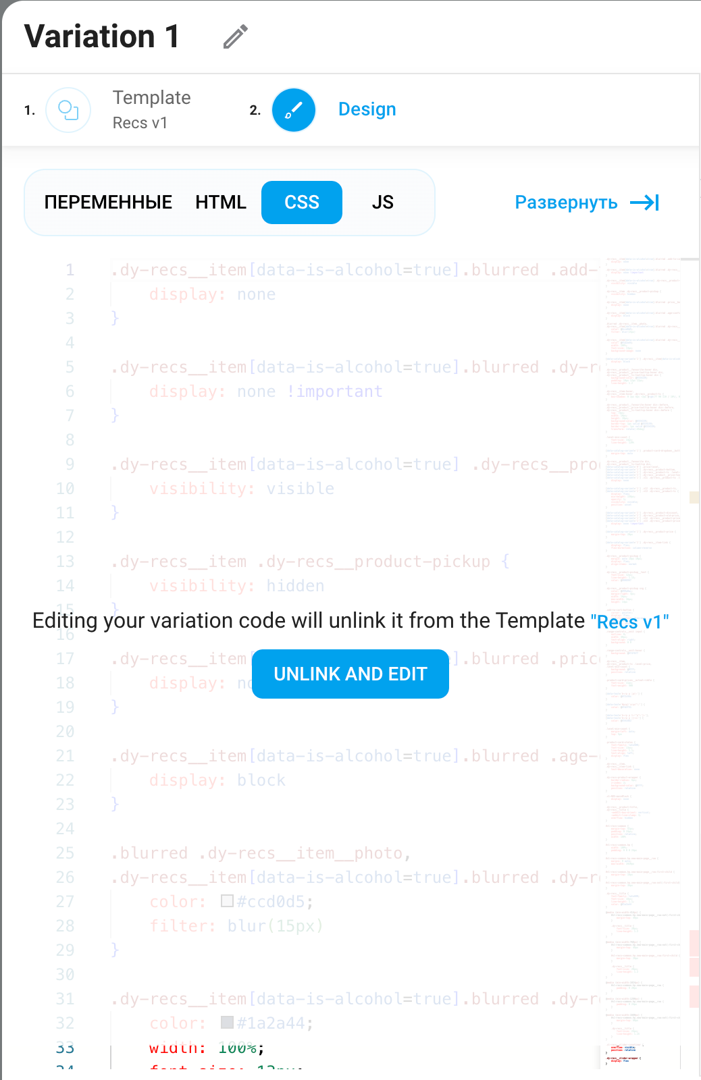The width and height of the screenshot is (701, 1080).
Task: Click the pencil icon to rename Variation 1
Action: coord(236,37)
